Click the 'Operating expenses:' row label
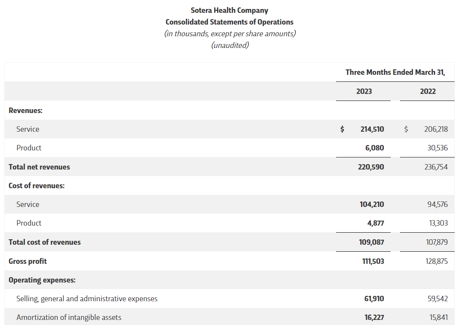The height and width of the screenshot is (325, 455). tap(42, 280)
